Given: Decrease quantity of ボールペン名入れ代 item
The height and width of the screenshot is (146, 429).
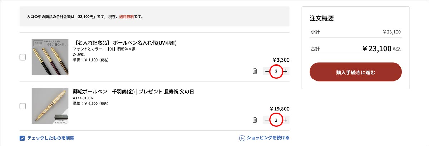Looking at the screenshot, I should pos(267,72).
